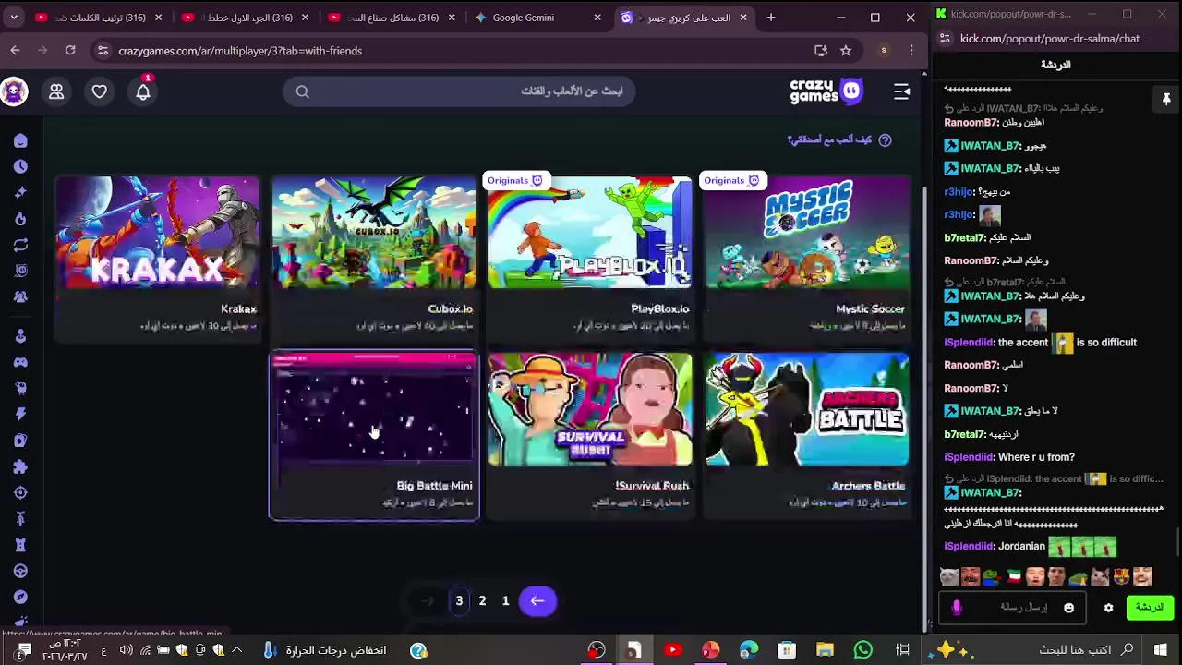Open the Cubox.io game thumbnail

pos(374,233)
